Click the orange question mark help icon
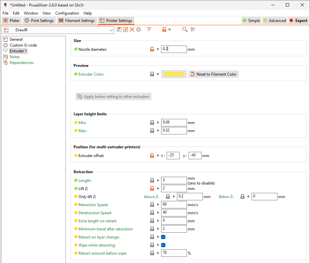Viewport: 310px width, 263px height. (149, 29)
